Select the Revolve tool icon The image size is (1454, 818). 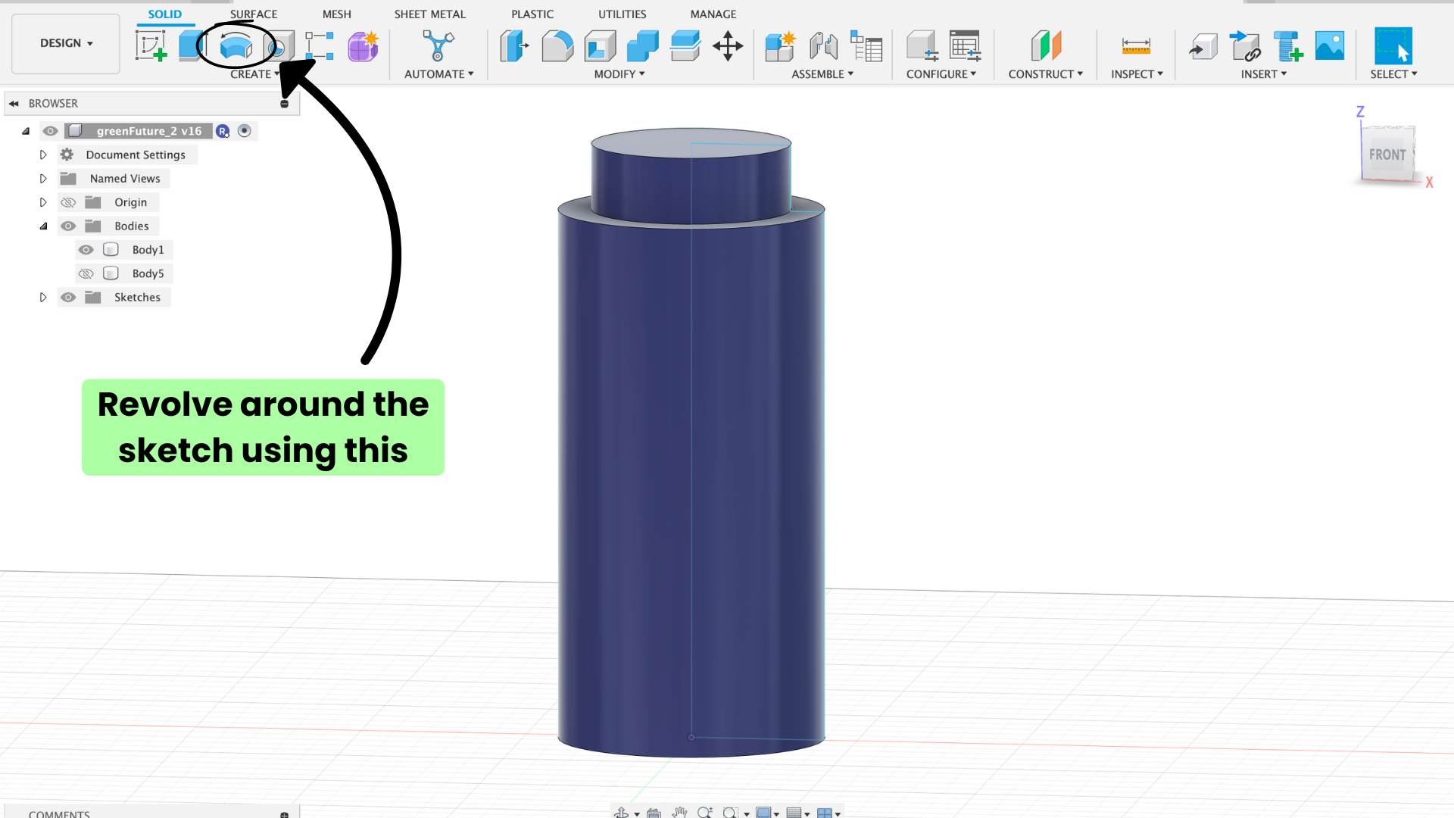point(236,47)
